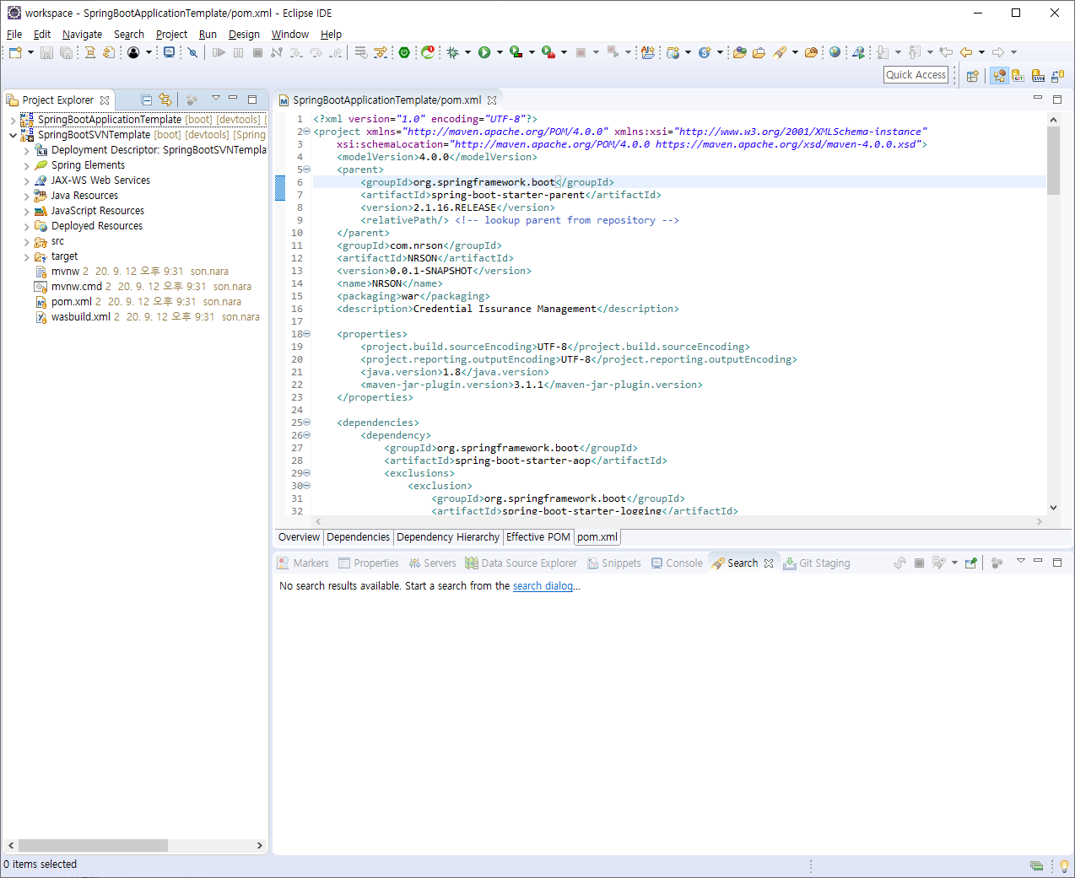This screenshot has width=1075, height=878.
Task: Expand the Spring Elements node
Action: pyautogui.click(x=27, y=165)
